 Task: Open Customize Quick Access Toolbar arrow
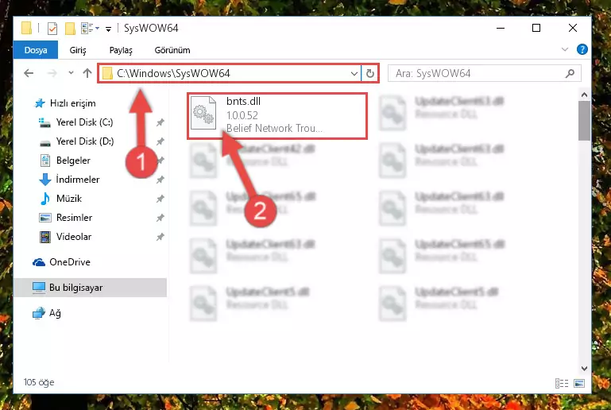(x=108, y=29)
